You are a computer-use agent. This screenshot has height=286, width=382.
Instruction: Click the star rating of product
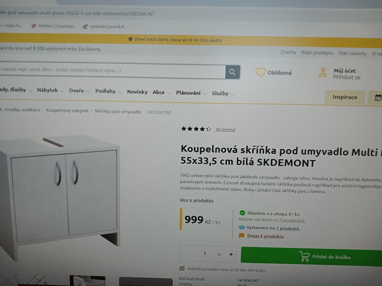[196, 129]
